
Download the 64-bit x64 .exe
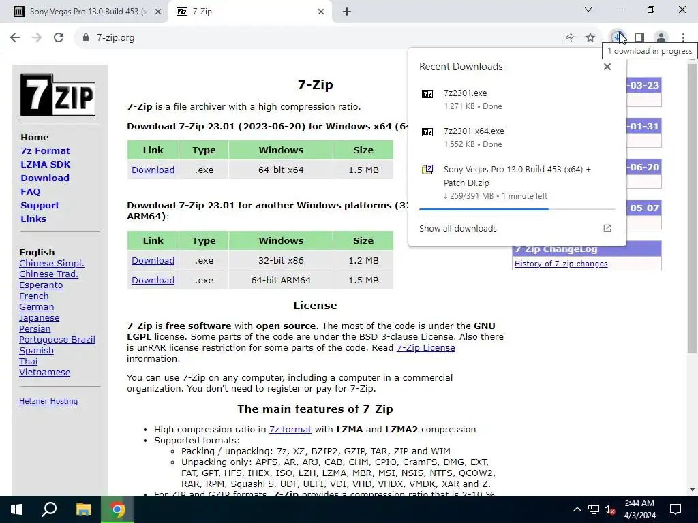click(153, 170)
